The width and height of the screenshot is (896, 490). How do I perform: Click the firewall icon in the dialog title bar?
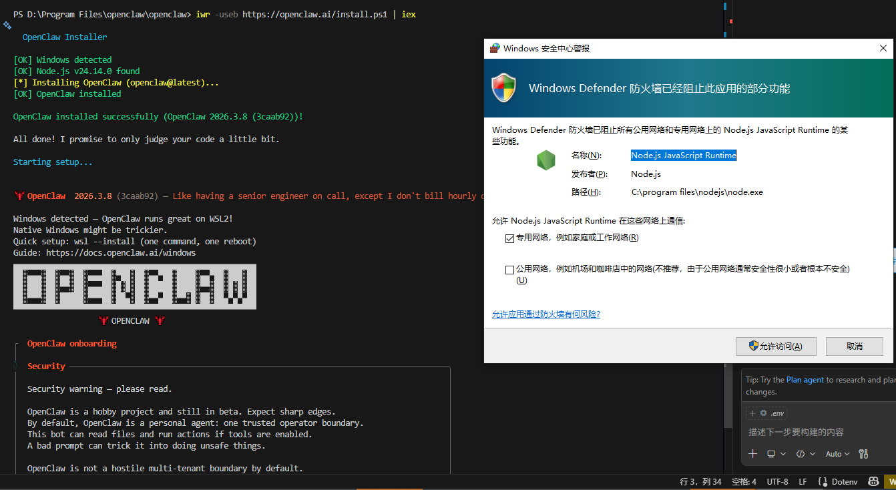tap(495, 48)
